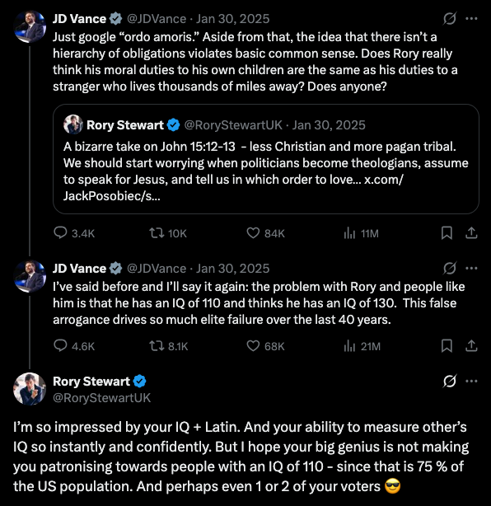Bookmark the first JD Vance tweet
This screenshot has width=491, height=506.
coord(447,233)
